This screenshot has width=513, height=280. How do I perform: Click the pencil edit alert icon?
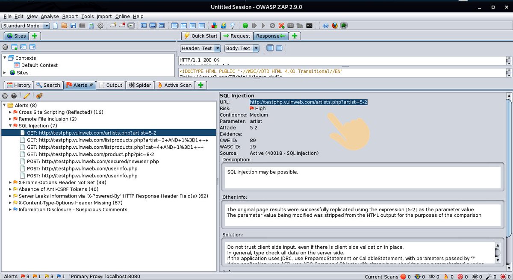(27, 96)
